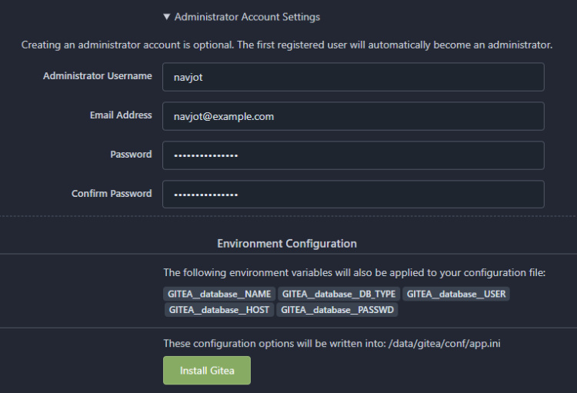Image resolution: width=577 pixels, height=393 pixels.
Task: Click the optional administrator account notice text
Action: (287, 45)
